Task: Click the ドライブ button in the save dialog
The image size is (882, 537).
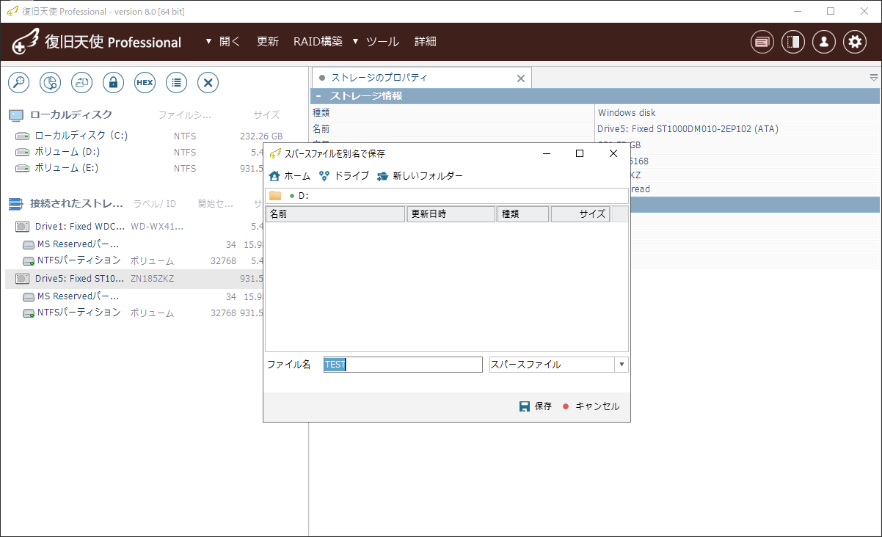Action: pos(344,176)
